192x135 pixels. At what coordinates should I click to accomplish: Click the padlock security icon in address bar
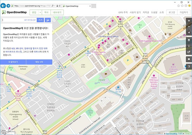click(x=57, y=6)
